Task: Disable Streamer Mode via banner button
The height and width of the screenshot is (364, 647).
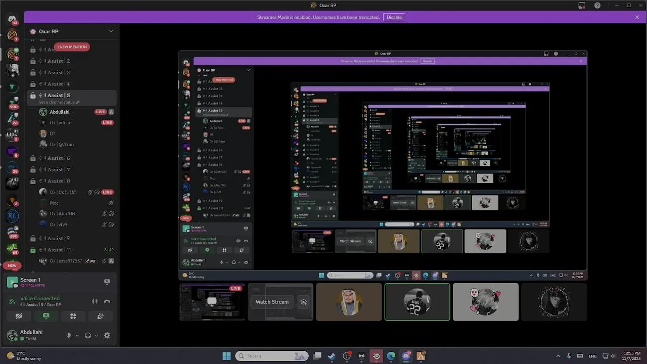Action: (x=394, y=17)
